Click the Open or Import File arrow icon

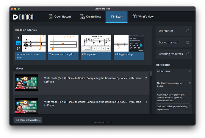17,120
